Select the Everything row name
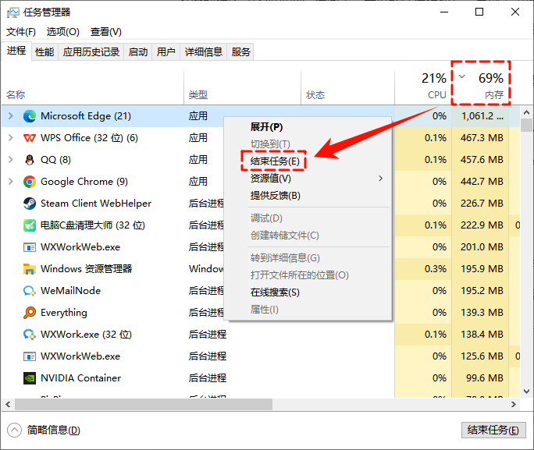 tap(64, 313)
